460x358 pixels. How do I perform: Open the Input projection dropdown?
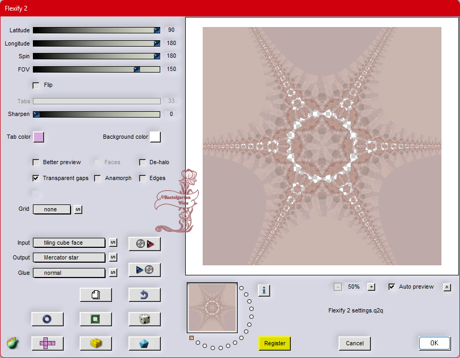pos(69,243)
